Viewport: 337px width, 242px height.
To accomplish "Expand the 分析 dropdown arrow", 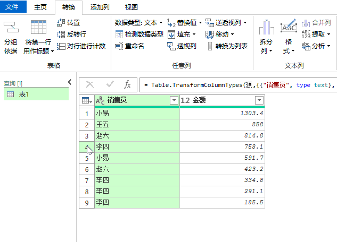I will [329, 46].
